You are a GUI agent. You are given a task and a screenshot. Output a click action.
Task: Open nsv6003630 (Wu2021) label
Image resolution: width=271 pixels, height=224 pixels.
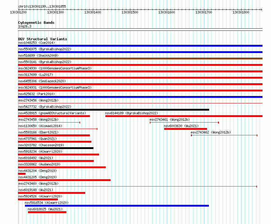pyautogui.click(x=181, y=126)
